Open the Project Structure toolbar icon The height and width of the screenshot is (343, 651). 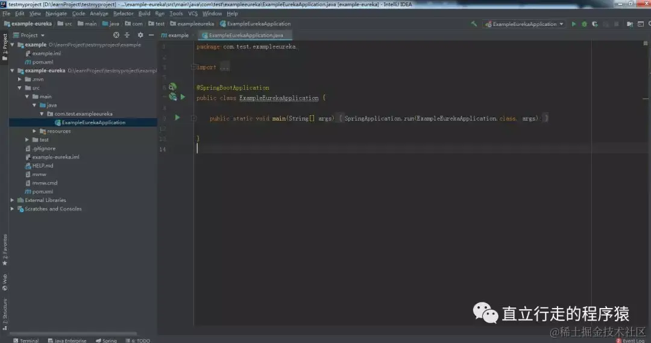click(x=630, y=24)
